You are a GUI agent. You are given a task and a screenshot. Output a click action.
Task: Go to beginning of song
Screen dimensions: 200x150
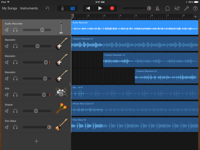coord(88,8)
